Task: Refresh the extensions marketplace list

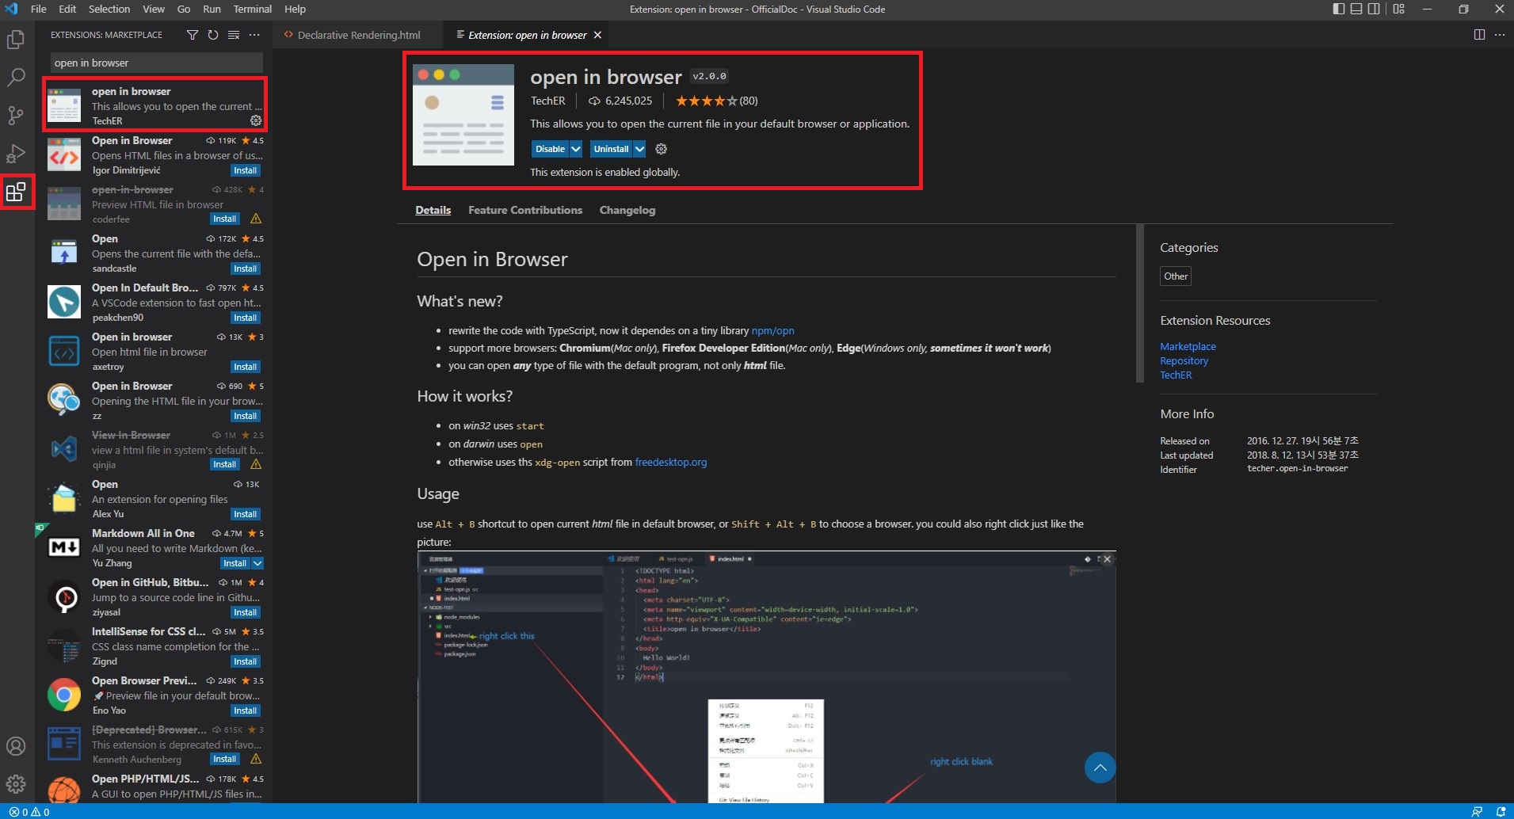Action: point(213,35)
